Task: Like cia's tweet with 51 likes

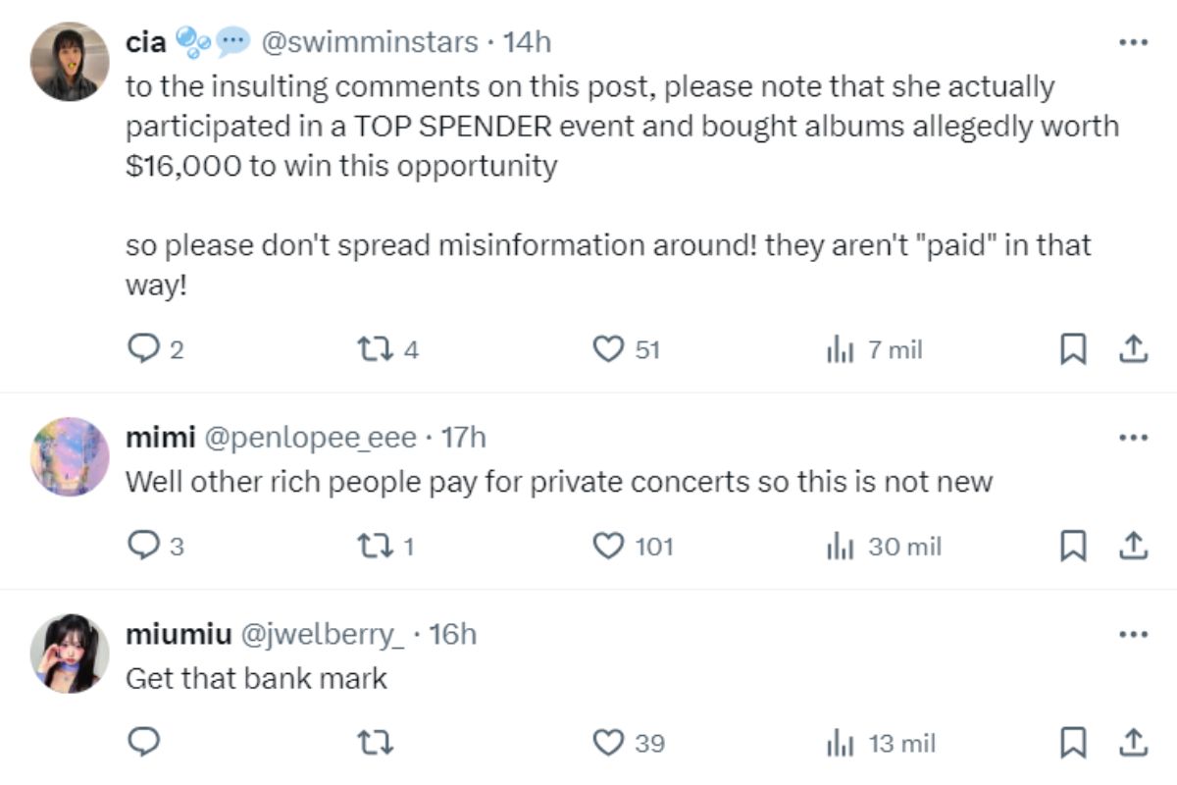Action: pyautogui.click(x=610, y=349)
